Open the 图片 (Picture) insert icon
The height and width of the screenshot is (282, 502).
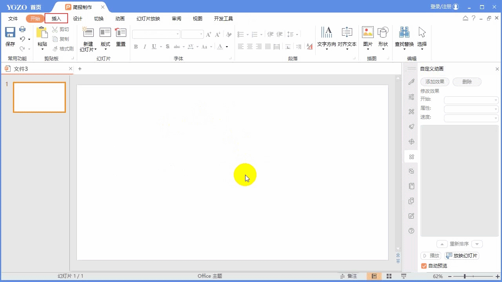[x=367, y=33]
